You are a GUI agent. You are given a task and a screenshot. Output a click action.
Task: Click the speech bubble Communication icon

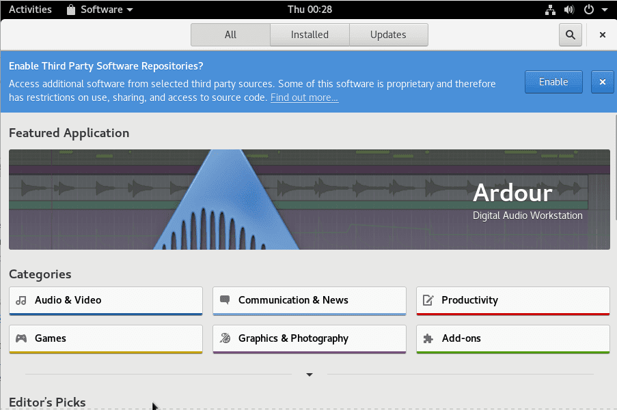225,299
